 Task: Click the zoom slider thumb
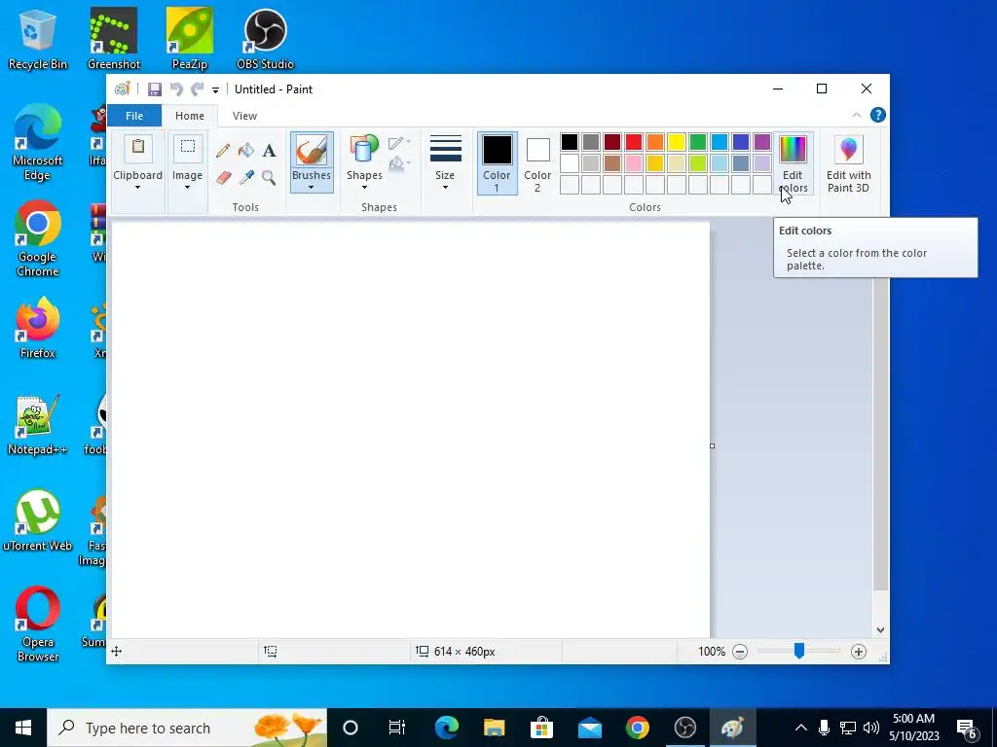click(x=799, y=651)
